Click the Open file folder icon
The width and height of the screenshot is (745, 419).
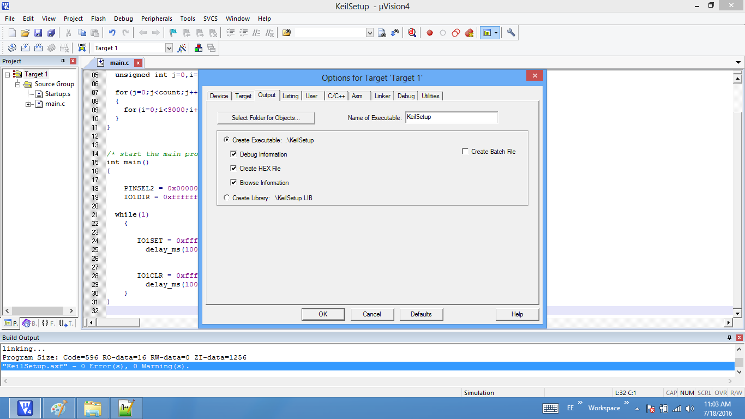25,33
